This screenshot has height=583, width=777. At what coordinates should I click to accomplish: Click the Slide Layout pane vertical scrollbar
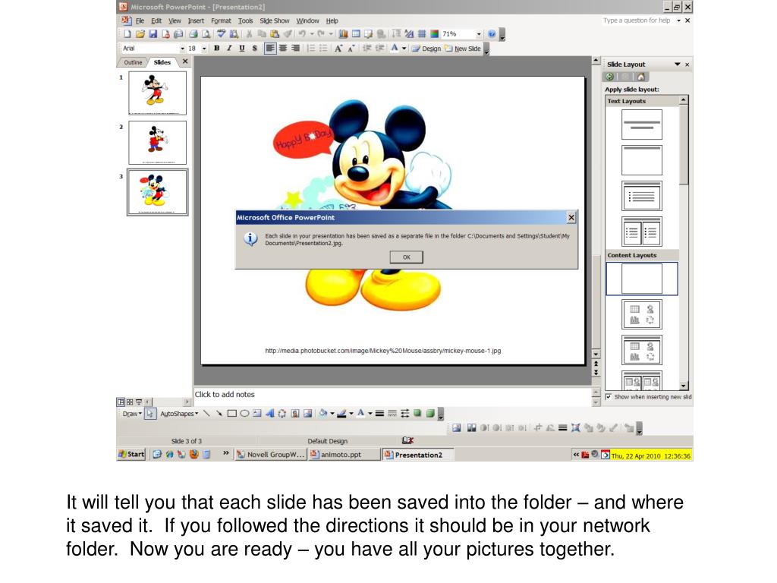click(684, 243)
